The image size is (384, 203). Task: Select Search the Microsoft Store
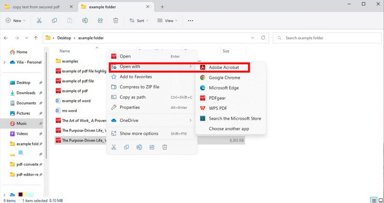tap(230, 118)
